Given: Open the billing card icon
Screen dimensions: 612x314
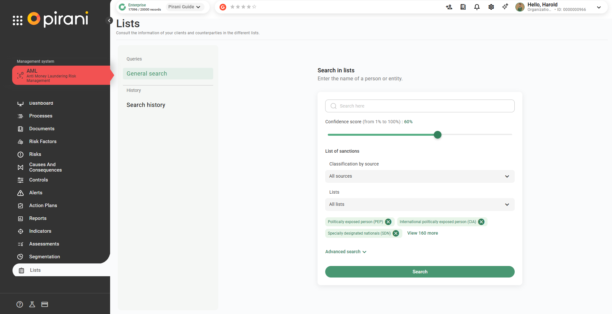Looking at the screenshot, I should [45, 304].
